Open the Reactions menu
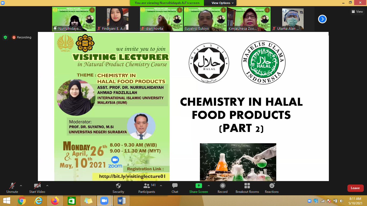 pyautogui.click(x=272, y=186)
